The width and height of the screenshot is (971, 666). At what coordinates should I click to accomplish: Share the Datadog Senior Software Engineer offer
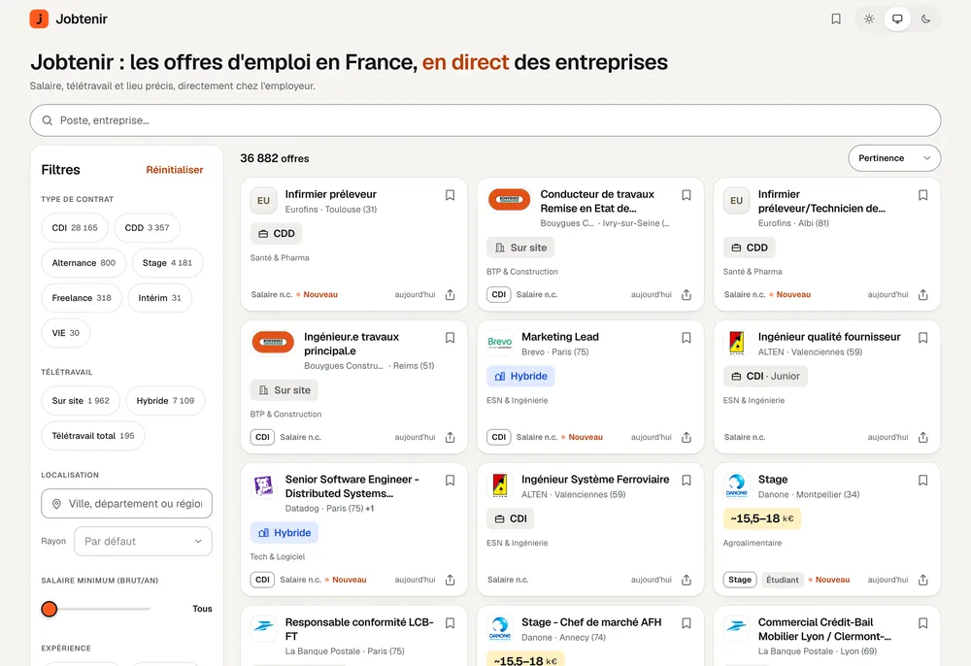pos(451,580)
